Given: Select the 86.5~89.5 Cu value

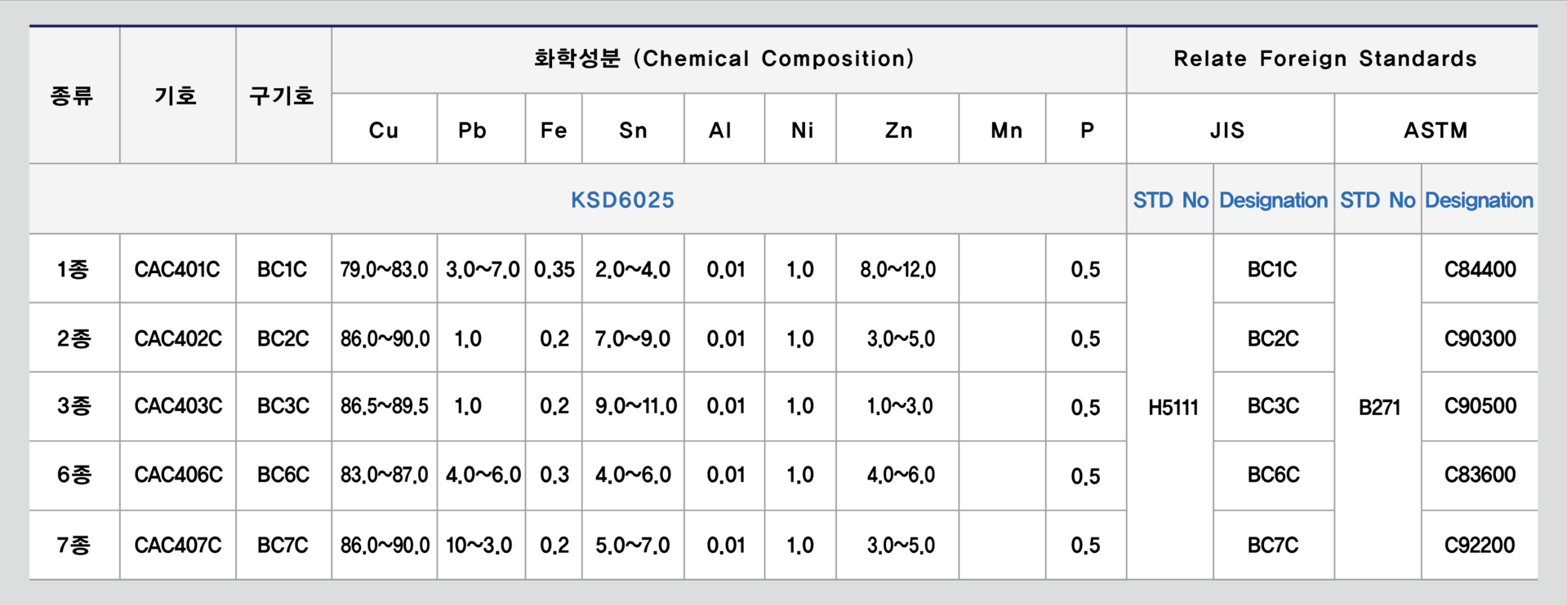Looking at the screenshot, I should pos(384,406).
